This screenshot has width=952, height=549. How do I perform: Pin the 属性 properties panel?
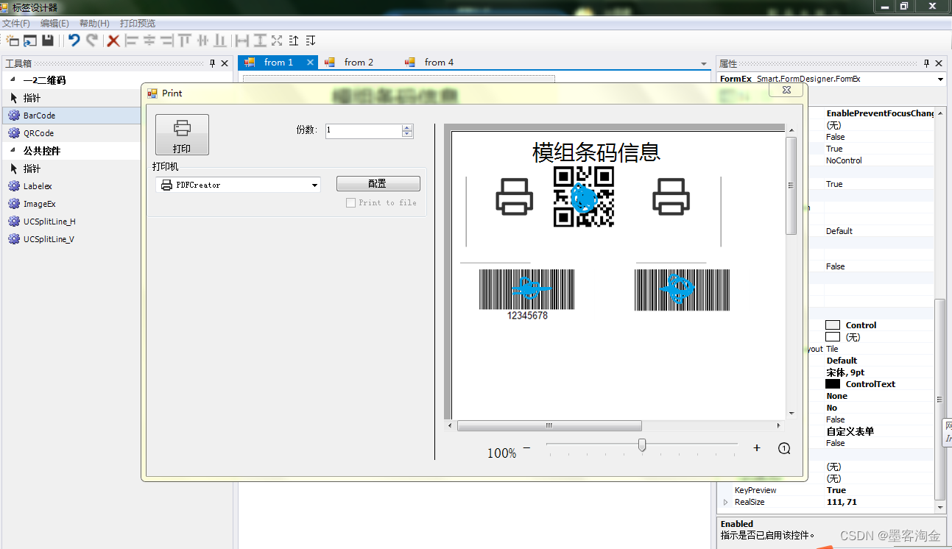(927, 63)
